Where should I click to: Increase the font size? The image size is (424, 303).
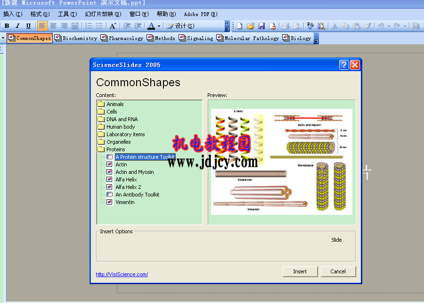[x=113, y=26]
